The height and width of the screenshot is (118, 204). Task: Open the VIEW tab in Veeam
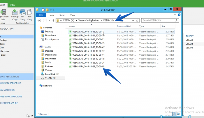[13, 5]
